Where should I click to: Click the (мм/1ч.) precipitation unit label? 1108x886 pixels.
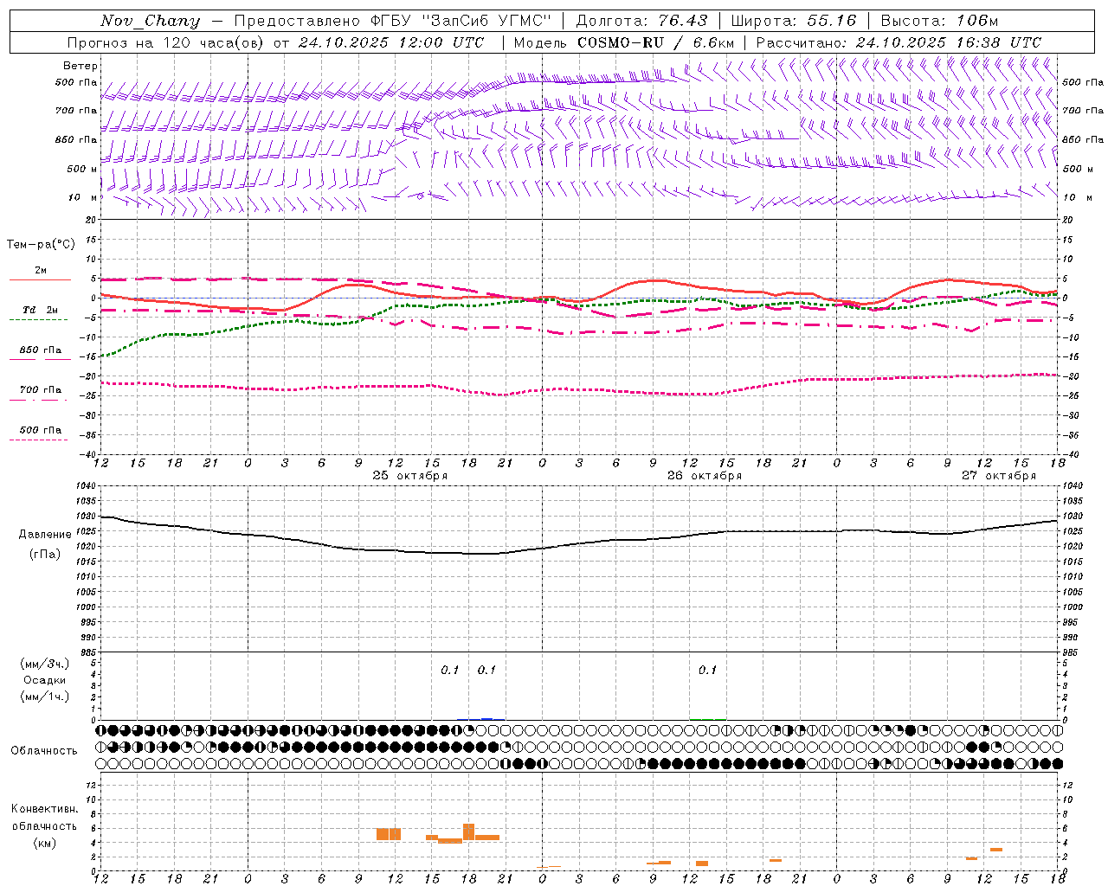point(44,697)
